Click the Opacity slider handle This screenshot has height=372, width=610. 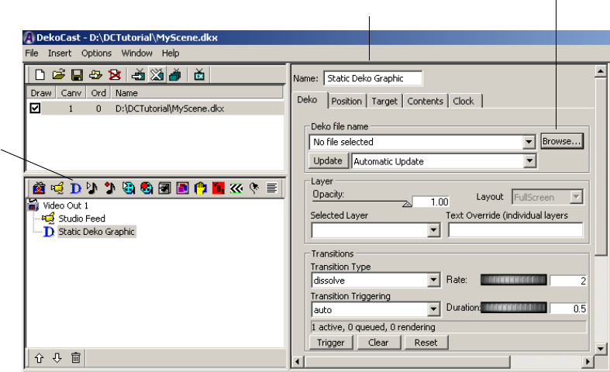tap(407, 204)
